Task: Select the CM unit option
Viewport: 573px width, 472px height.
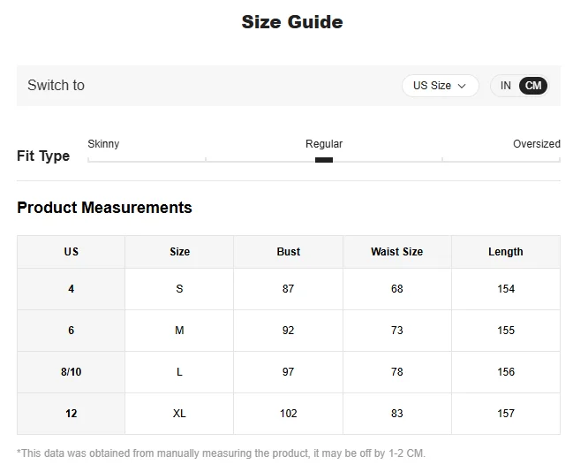Action: point(533,86)
